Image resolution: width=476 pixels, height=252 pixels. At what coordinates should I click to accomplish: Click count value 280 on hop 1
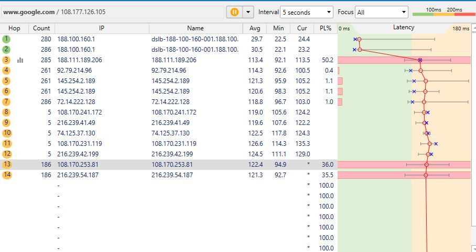click(46, 39)
